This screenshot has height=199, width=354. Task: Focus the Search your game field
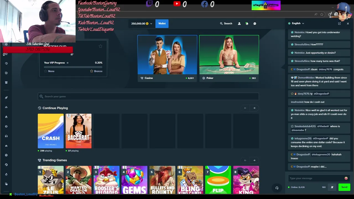(148, 96)
